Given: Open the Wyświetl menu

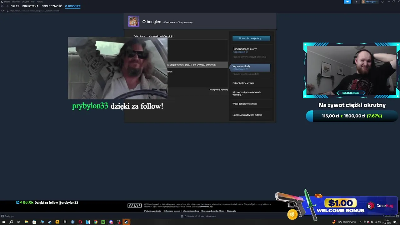Looking at the screenshot, I should pos(16,2).
